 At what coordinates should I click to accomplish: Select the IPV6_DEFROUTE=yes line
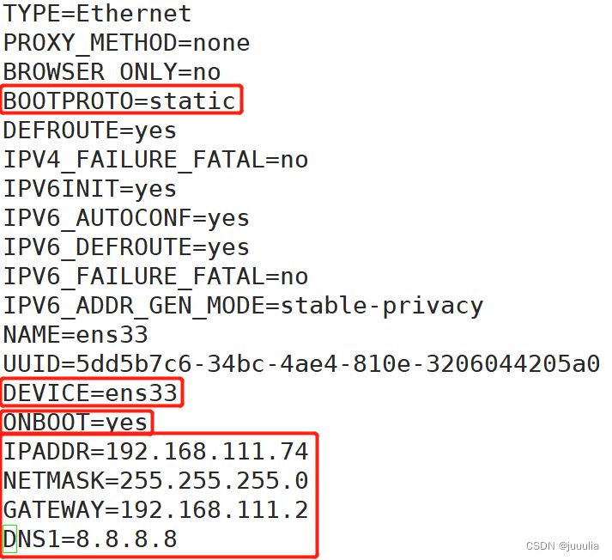126,248
